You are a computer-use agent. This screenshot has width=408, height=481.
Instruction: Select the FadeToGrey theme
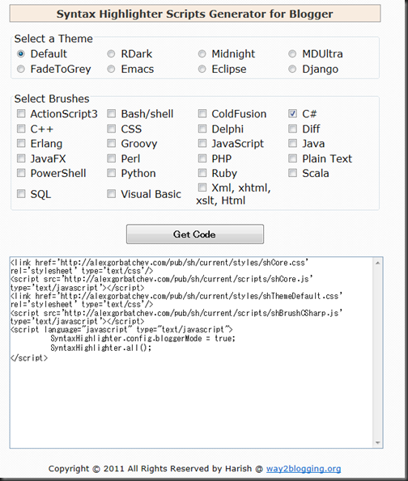click(20, 69)
